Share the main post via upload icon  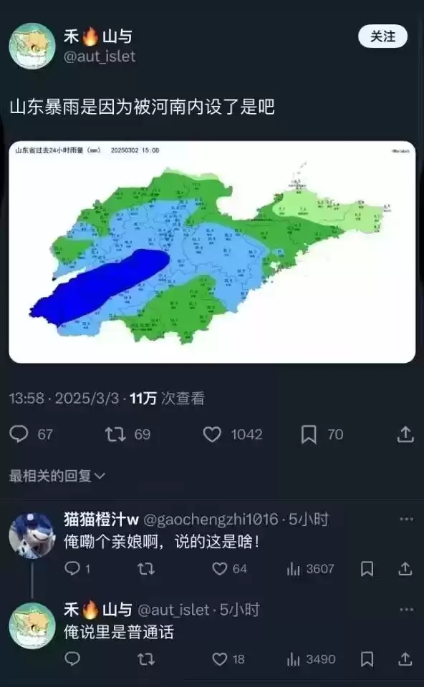click(x=405, y=434)
